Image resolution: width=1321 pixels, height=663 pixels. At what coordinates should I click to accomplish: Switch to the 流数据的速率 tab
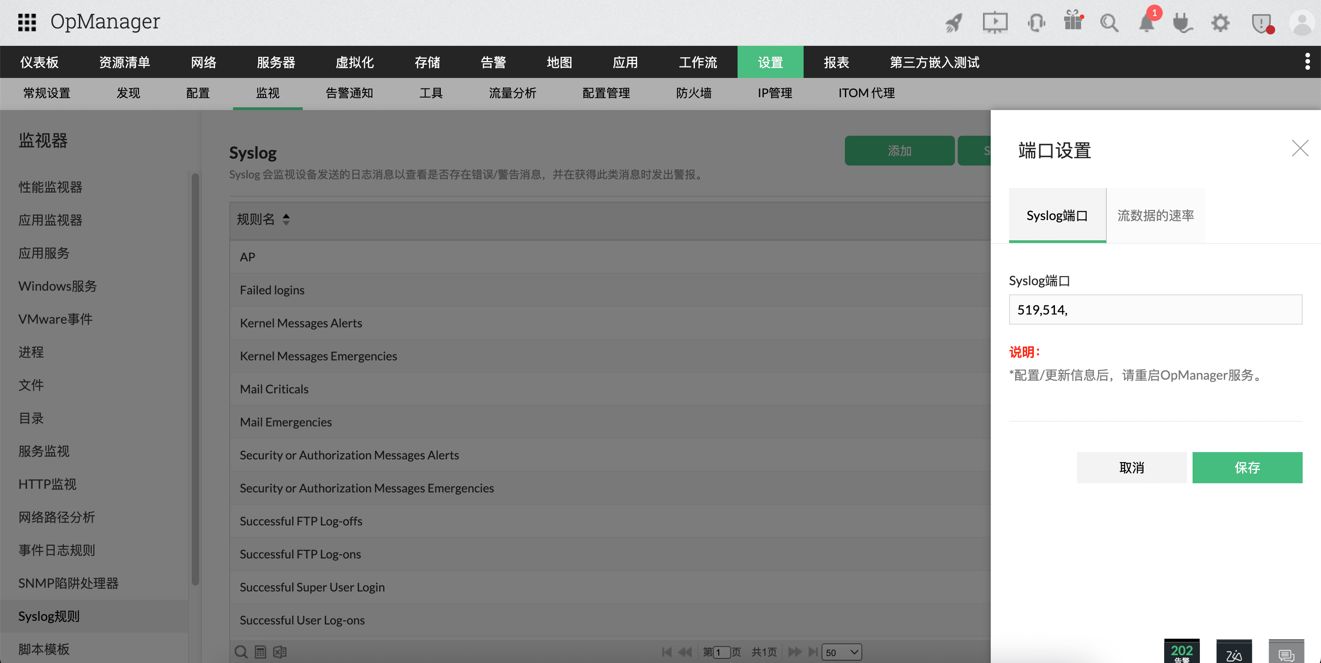click(1155, 215)
